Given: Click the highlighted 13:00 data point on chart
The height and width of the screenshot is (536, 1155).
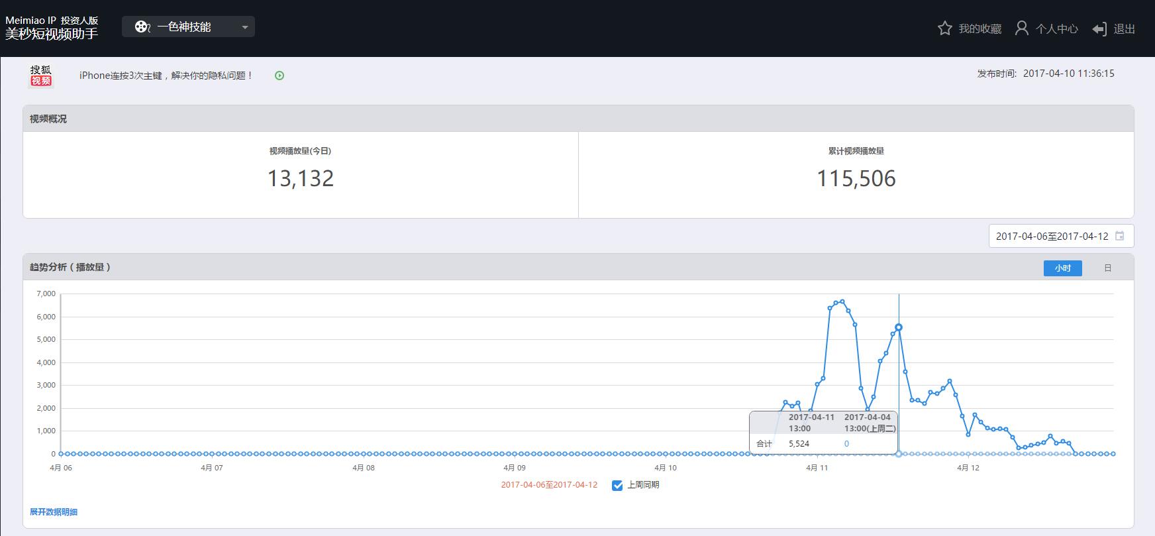Looking at the screenshot, I should (899, 327).
